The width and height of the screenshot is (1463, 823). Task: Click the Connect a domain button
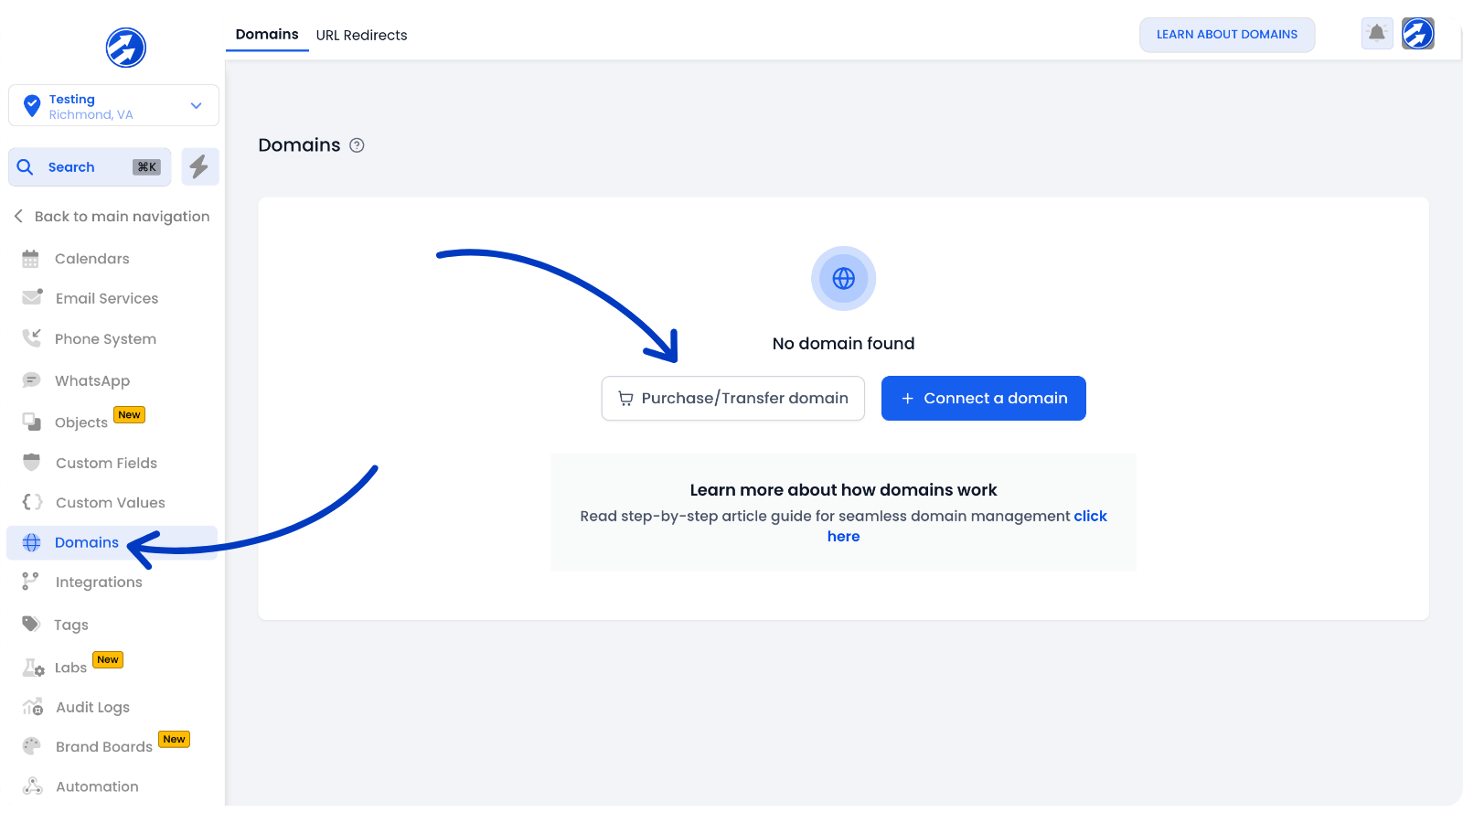983,399
